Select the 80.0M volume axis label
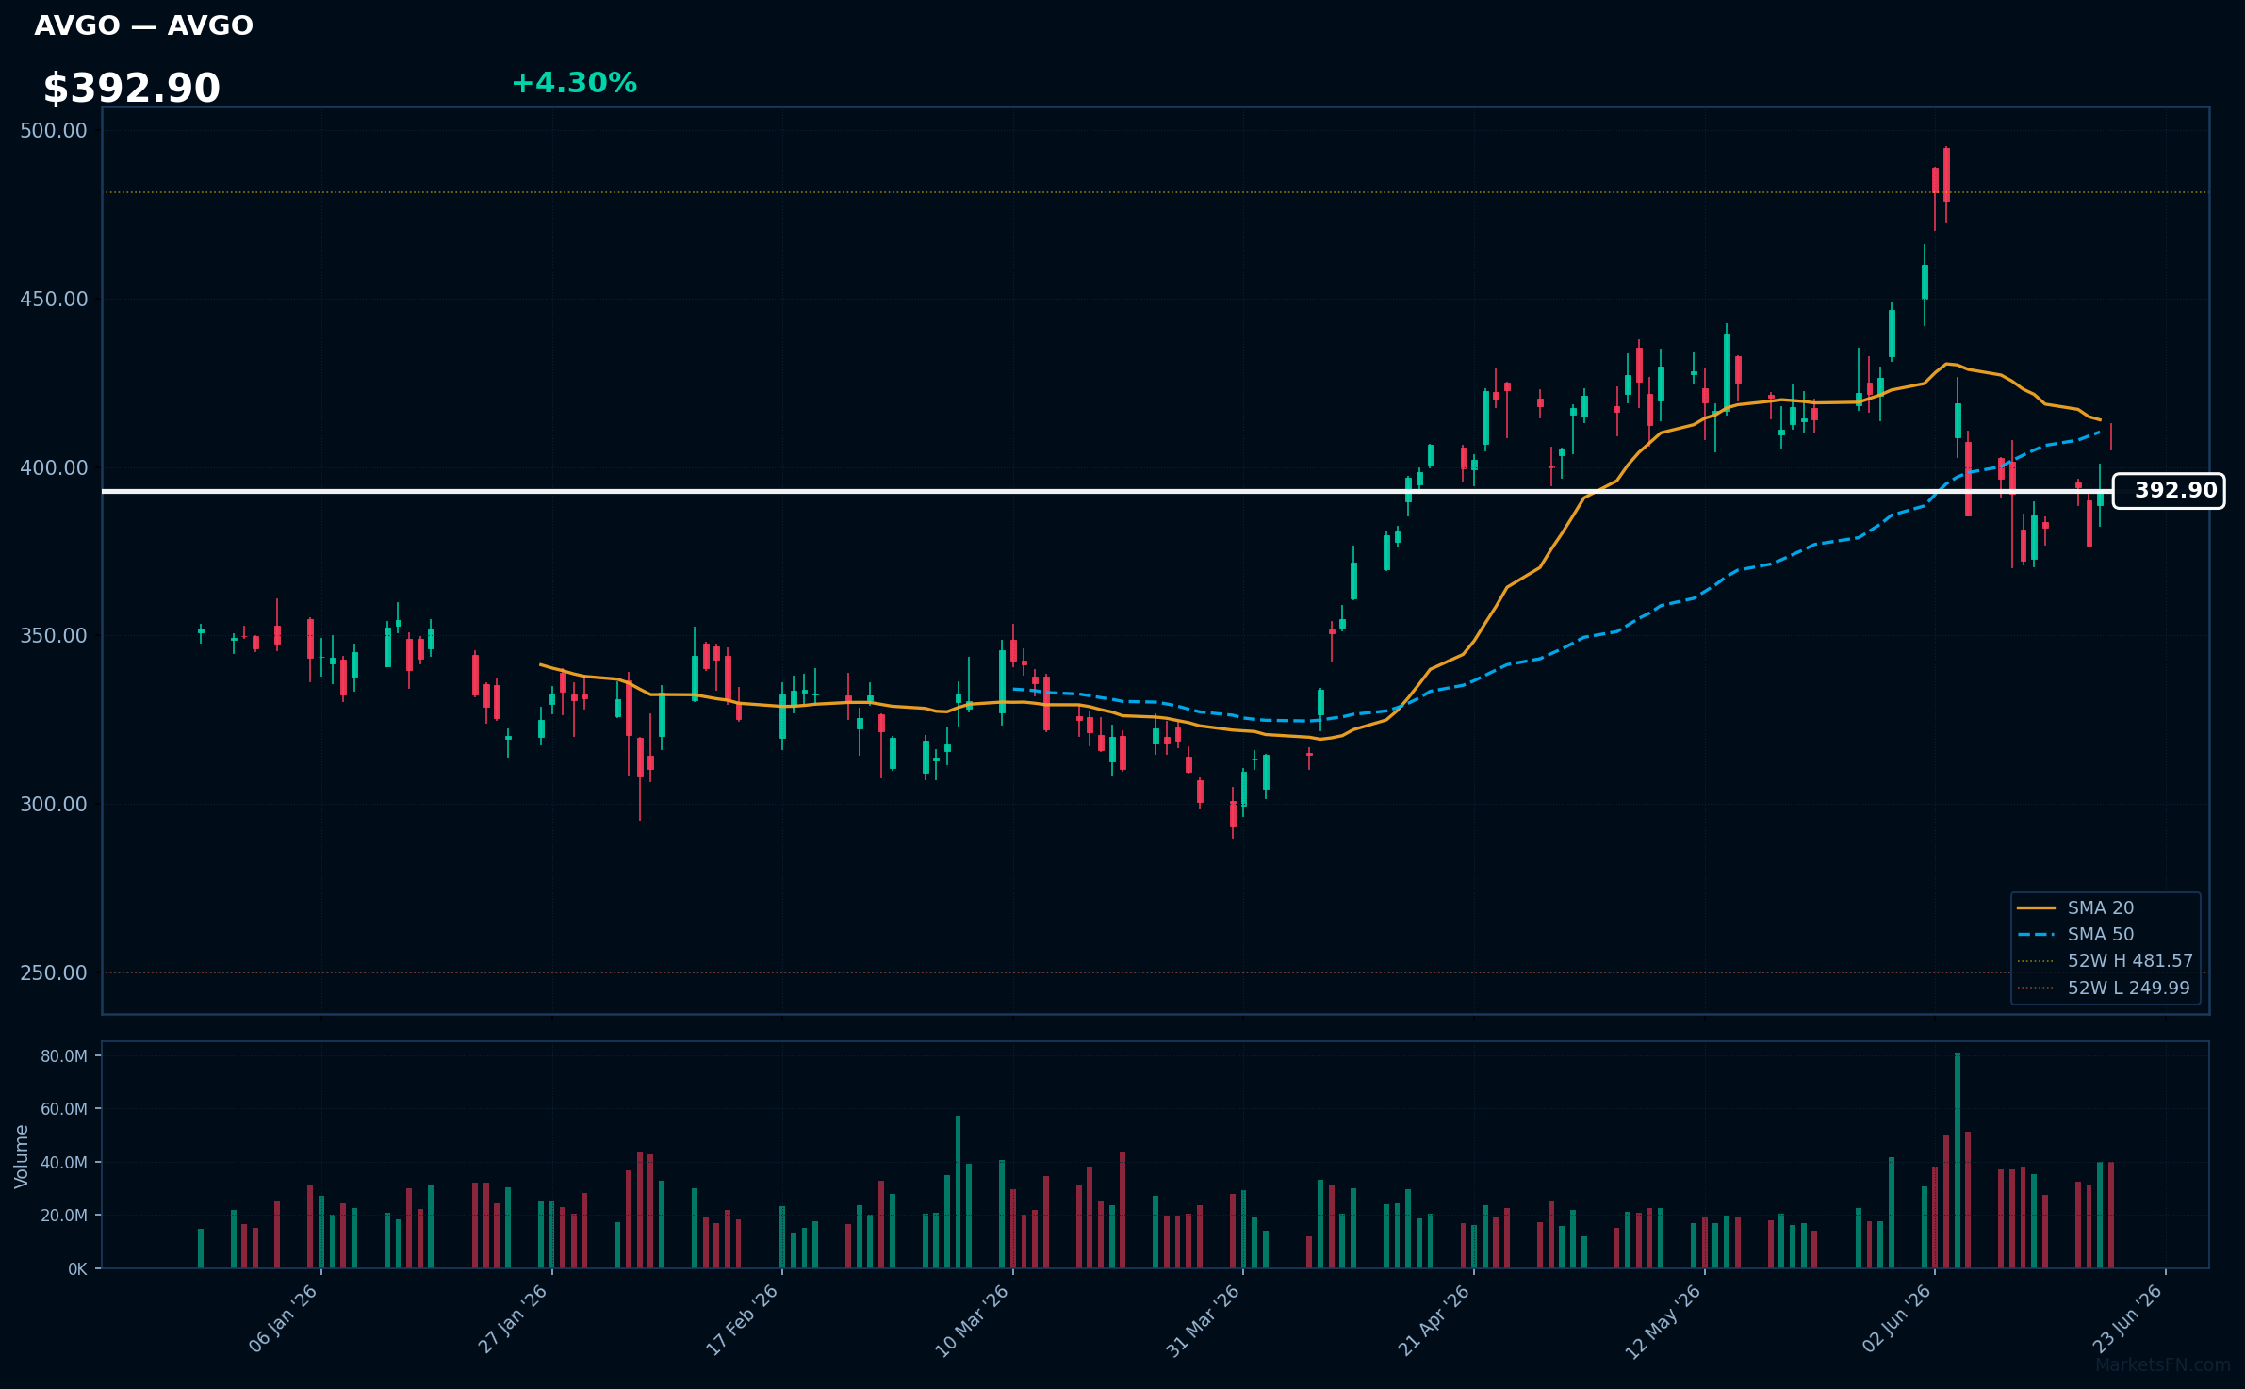Screen dimensions: 2245x1389 64,1056
